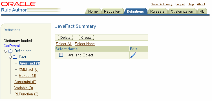Click the Definitions folder icon in the tree

point(10,51)
